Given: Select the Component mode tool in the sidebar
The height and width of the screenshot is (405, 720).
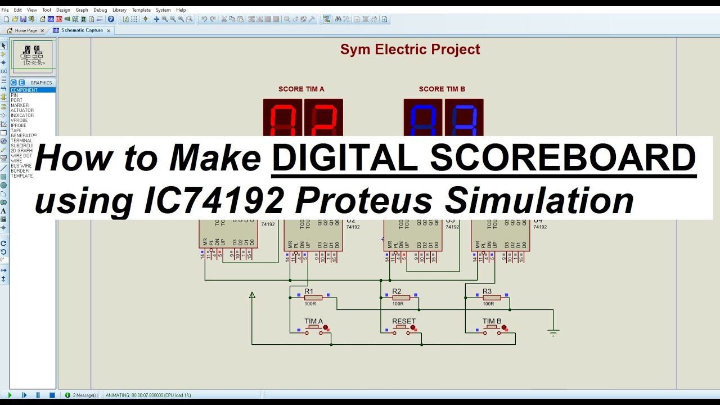Looking at the screenshot, I should [3, 54].
